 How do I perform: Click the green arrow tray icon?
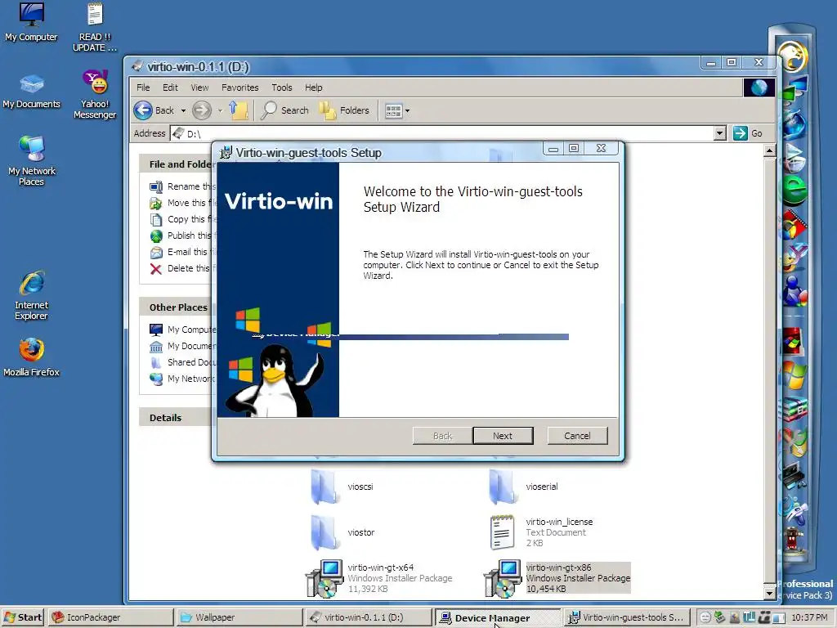pos(719,617)
